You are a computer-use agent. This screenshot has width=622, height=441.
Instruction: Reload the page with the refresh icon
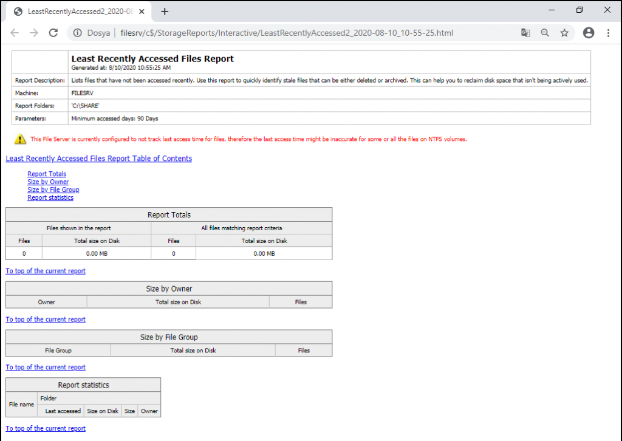click(55, 33)
